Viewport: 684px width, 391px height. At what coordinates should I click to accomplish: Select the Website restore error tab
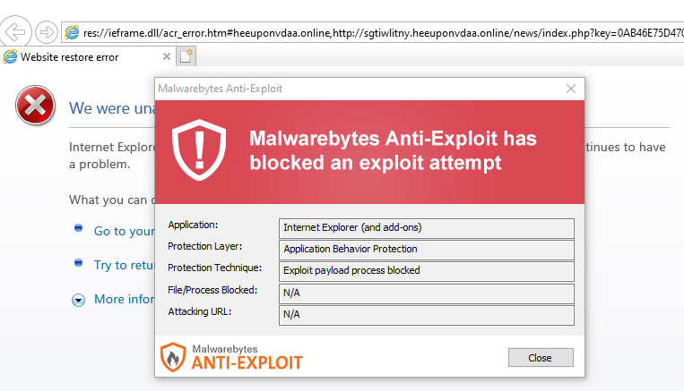click(85, 57)
